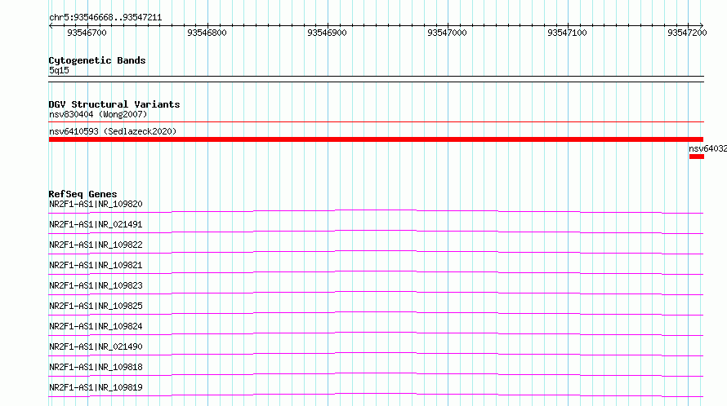Open variant nsv830404 (Wong2007)
The width and height of the screenshot is (727, 406).
(98, 114)
